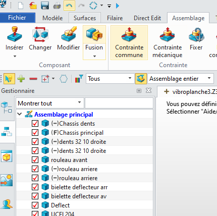The height and width of the screenshot is (216, 217).
Task: Click the Open folder icon
Action: click(x=33, y=6)
